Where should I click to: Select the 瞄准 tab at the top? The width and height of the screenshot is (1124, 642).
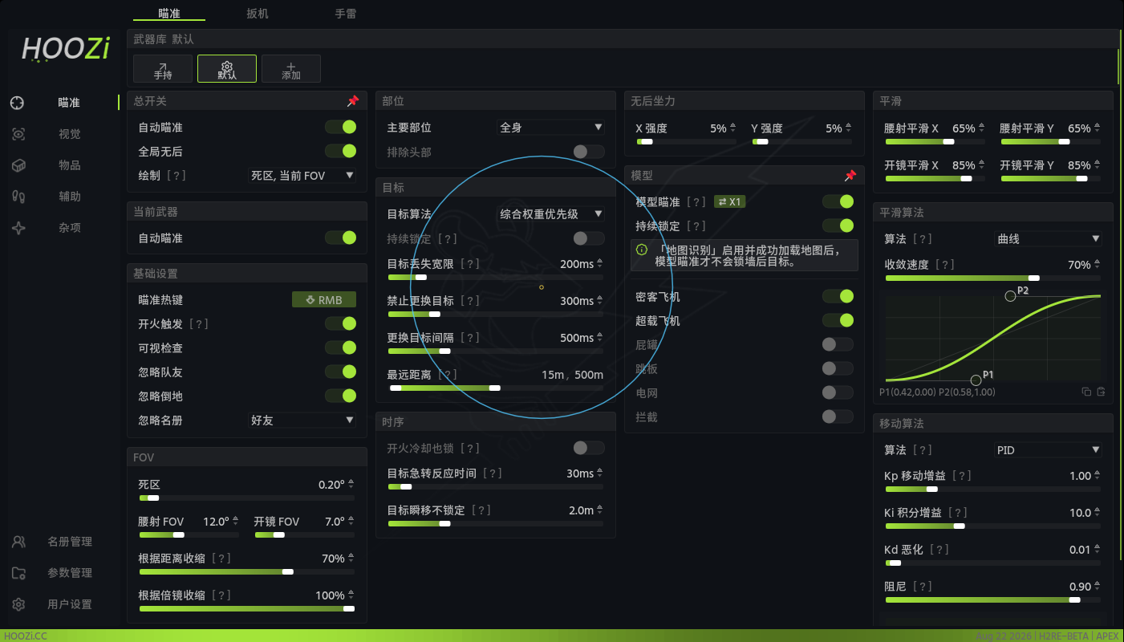click(x=169, y=13)
